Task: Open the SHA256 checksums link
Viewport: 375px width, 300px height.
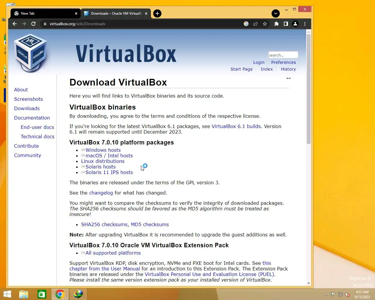Action: tap(104, 224)
